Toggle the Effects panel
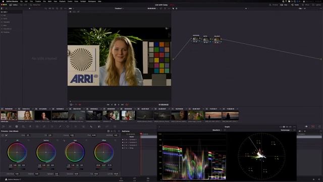Viewport: 323px width, 182px height. coord(306,5)
